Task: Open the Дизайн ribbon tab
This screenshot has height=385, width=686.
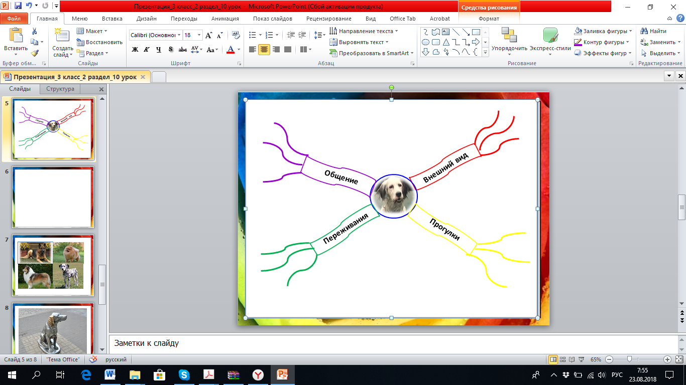Action: [147, 19]
